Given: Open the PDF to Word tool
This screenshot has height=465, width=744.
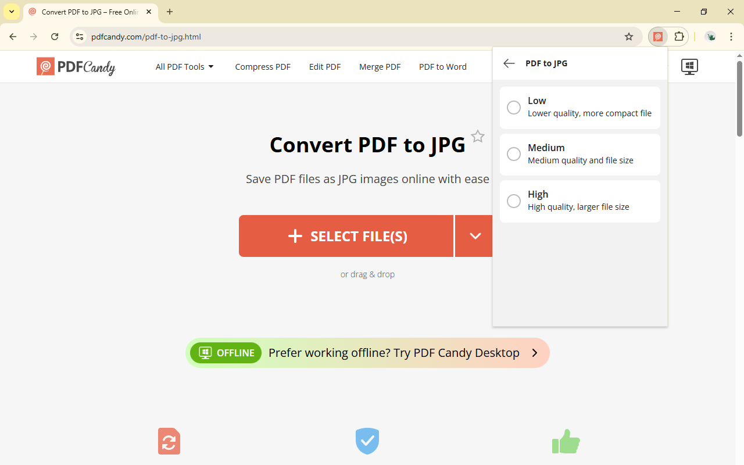Looking at the screenshot, I should click(442, 66).
